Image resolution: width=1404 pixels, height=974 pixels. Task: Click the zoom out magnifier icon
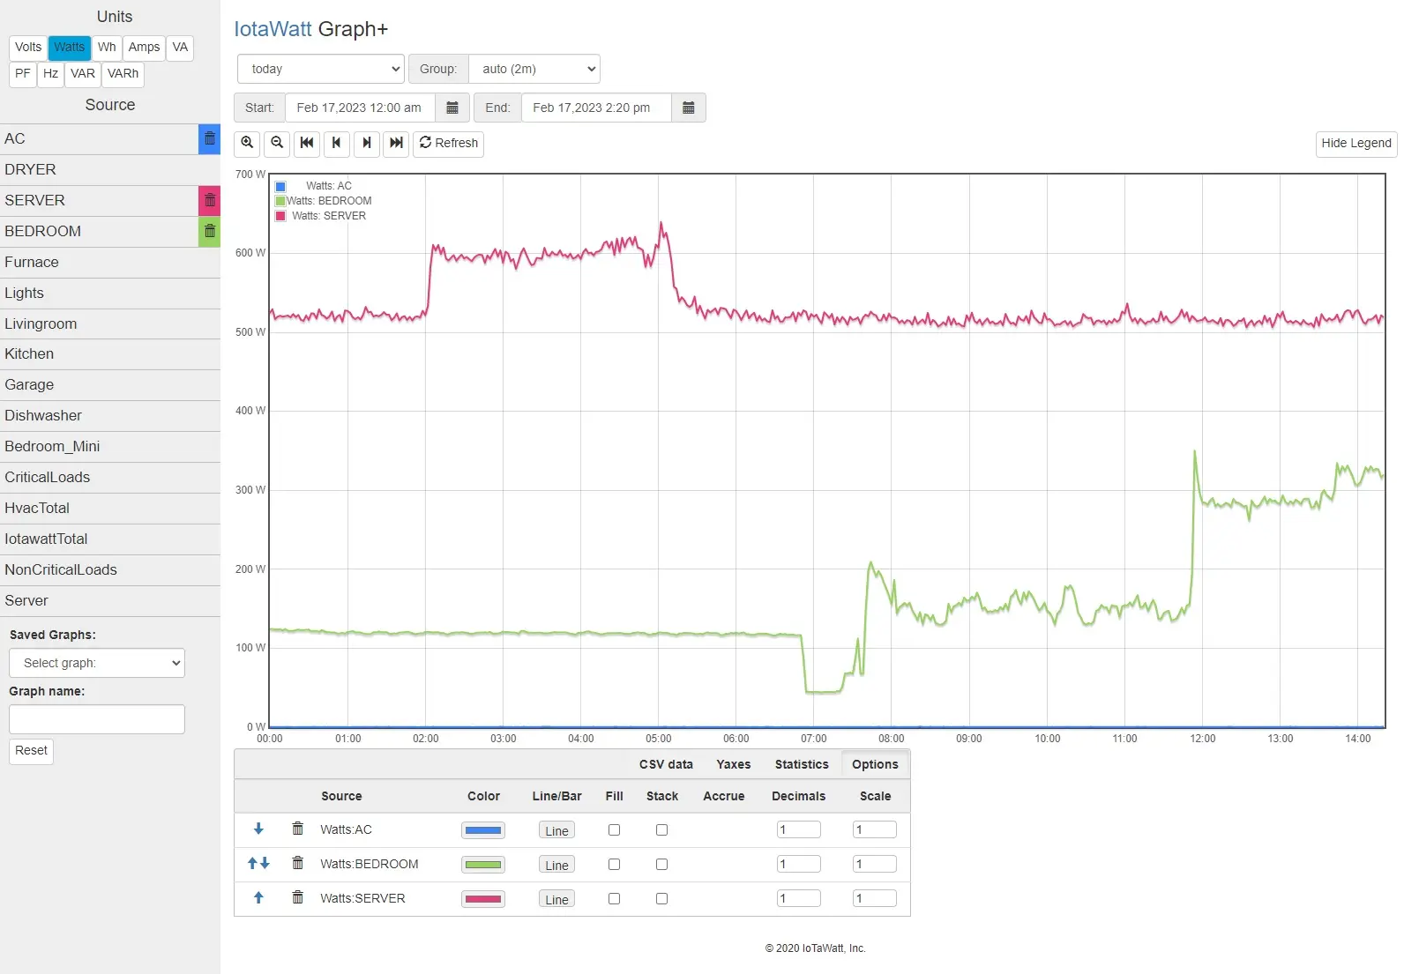tap(277, 143)
